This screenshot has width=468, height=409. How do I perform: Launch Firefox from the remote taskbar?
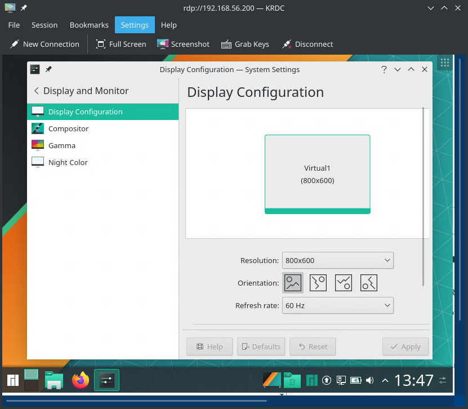[81, 381]
